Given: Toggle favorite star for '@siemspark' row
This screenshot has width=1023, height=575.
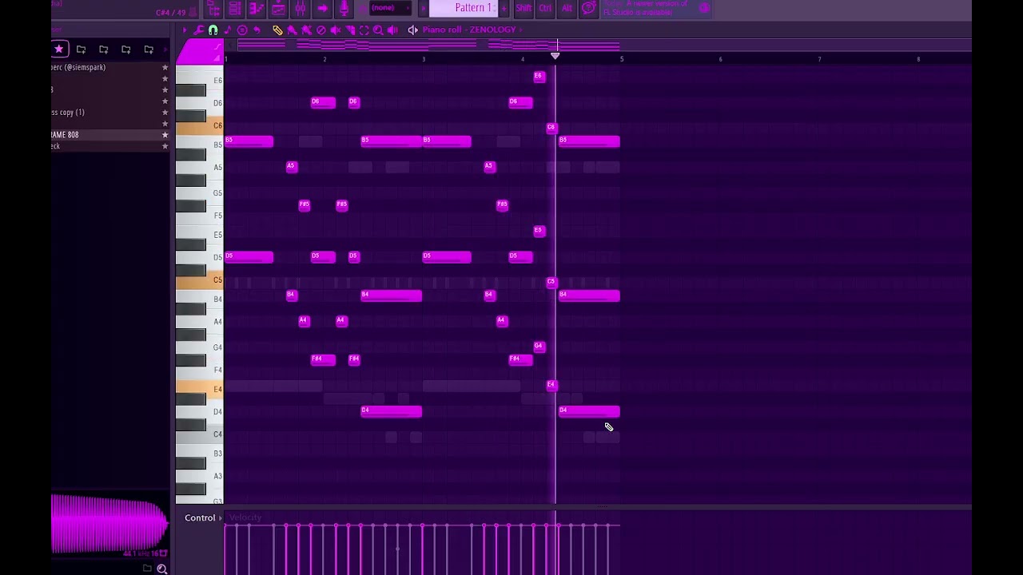Looking at the screenshot, I should tap(165, 68).
